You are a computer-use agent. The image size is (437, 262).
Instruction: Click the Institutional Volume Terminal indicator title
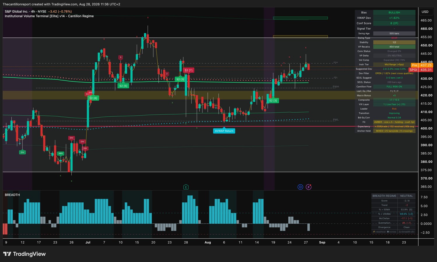[x=49, y=16]
